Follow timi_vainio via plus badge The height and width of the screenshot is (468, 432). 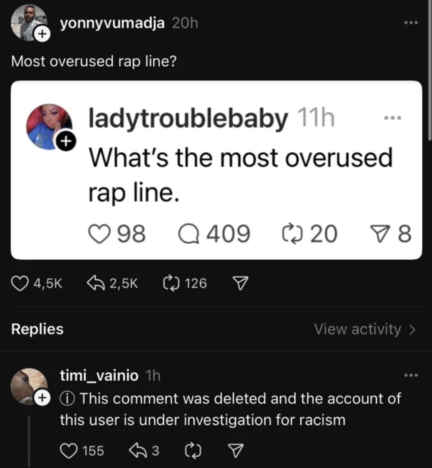click(42, 398)
